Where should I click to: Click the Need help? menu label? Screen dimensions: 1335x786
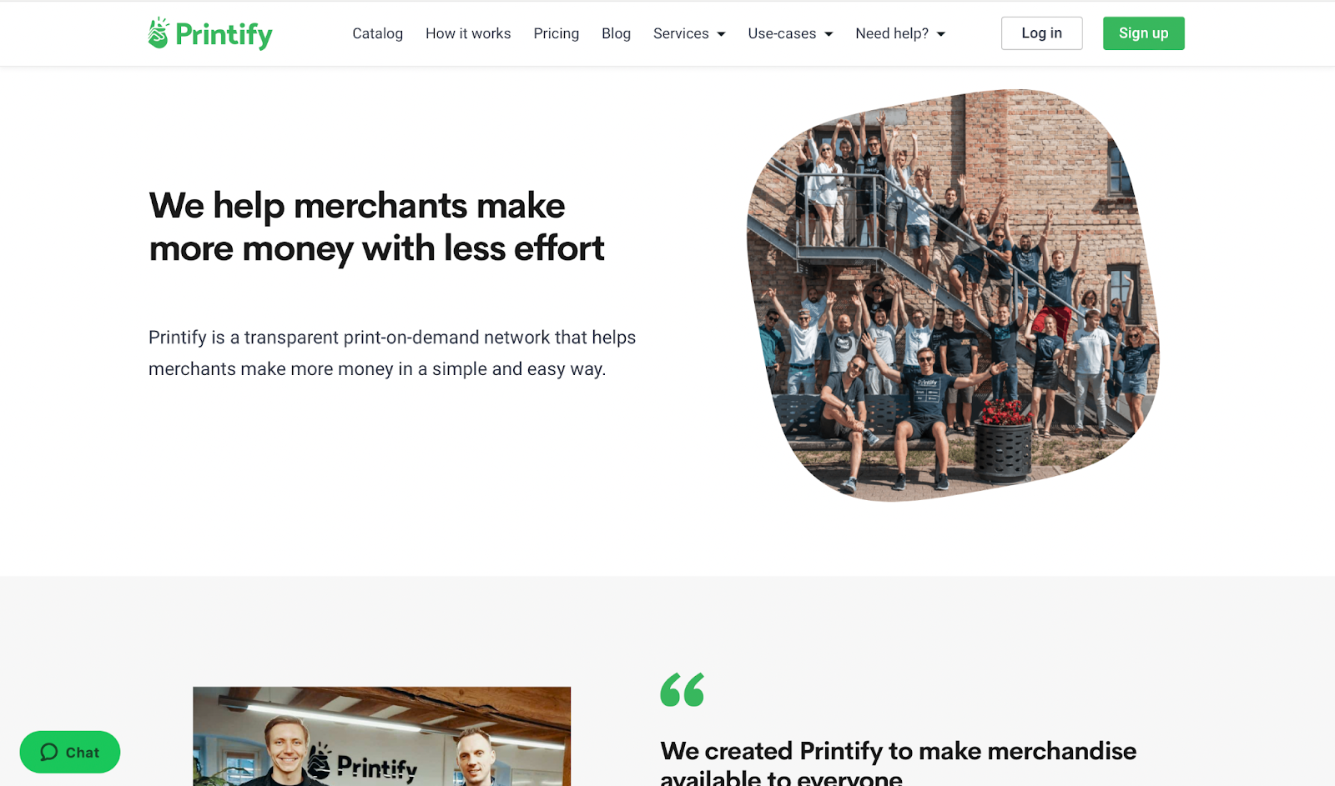point(892,33)
